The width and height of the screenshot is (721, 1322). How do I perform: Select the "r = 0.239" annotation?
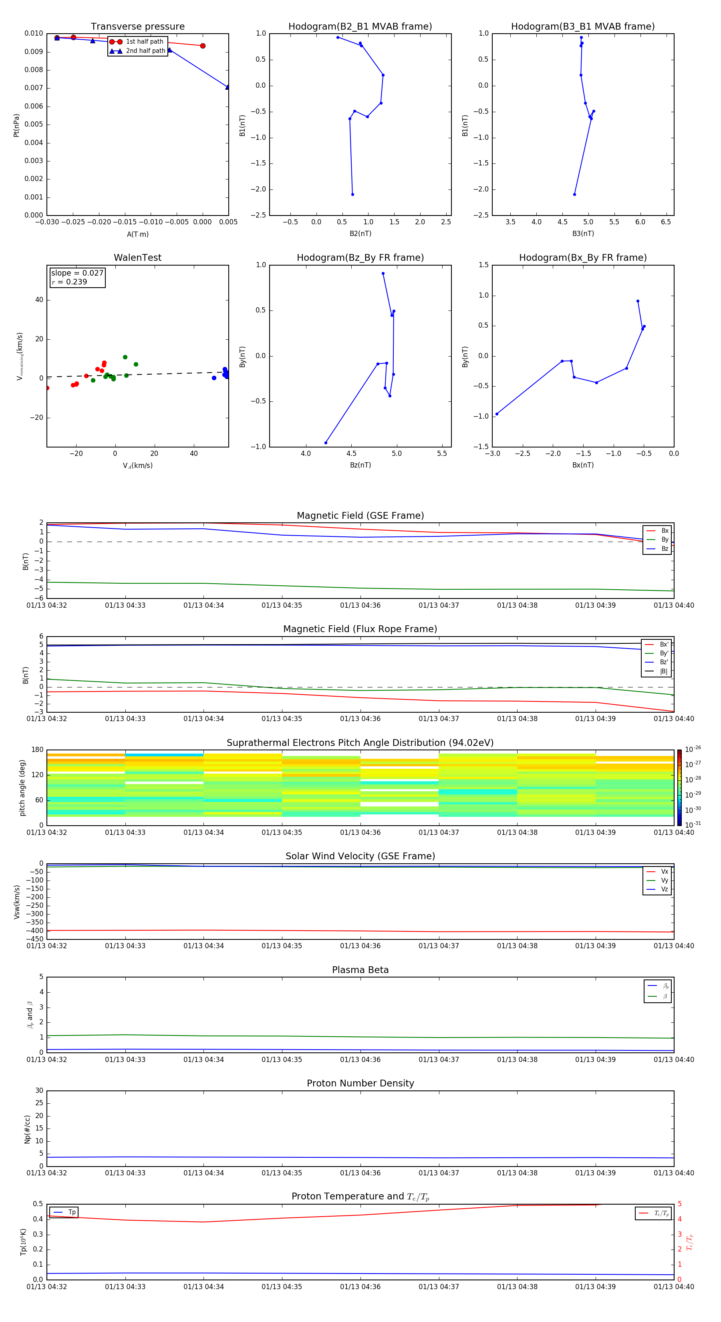[69, 282]
